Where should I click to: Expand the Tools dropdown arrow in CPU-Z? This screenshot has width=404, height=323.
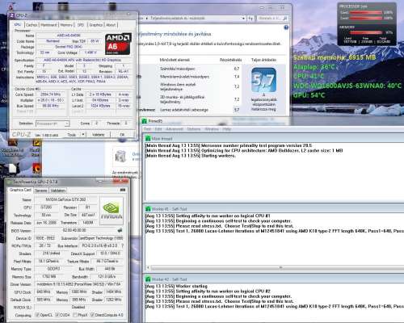pyautogui.click(x=83, y=134)
